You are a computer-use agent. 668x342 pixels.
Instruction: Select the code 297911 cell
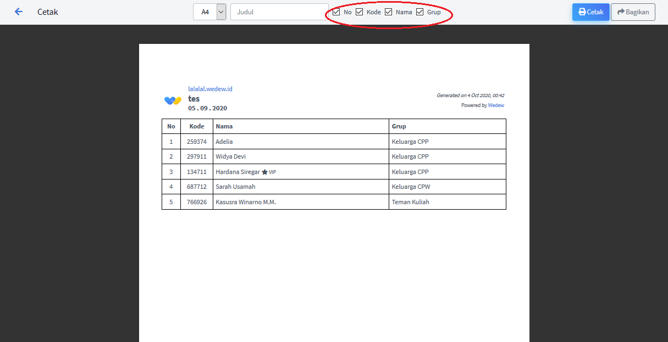197,156
